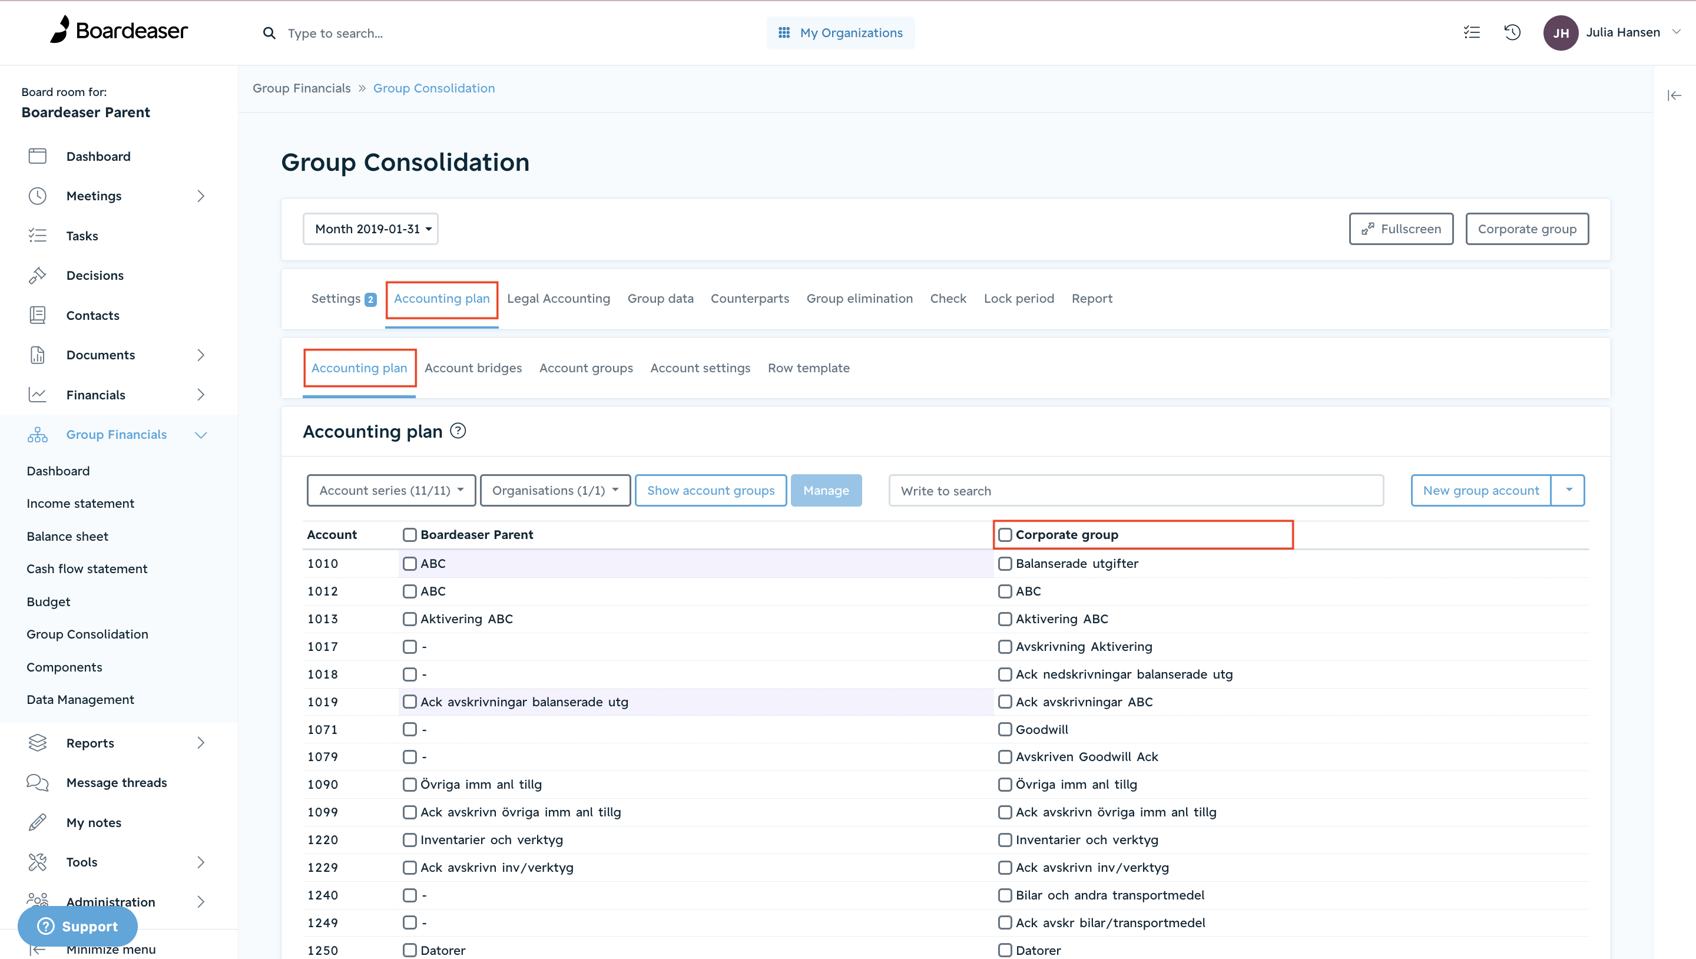The height and width of the screenshot is (959, 1696).
Task: Click the Fullscreen button
Action: tap(1401, 229)
